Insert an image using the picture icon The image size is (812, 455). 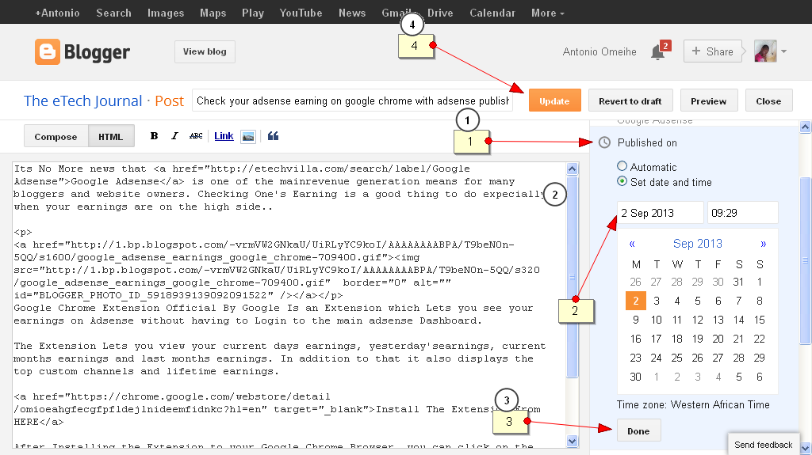coord(248,136)
